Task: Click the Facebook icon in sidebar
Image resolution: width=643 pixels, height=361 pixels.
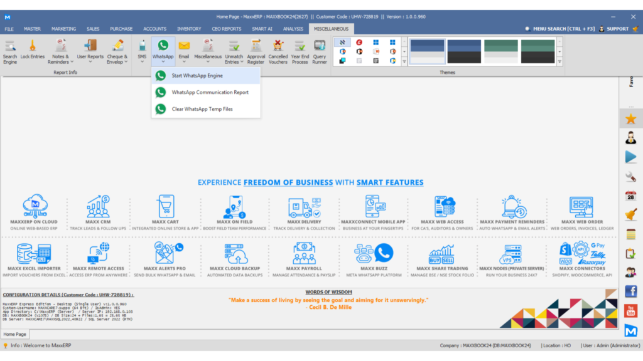Action: [630, 291]
